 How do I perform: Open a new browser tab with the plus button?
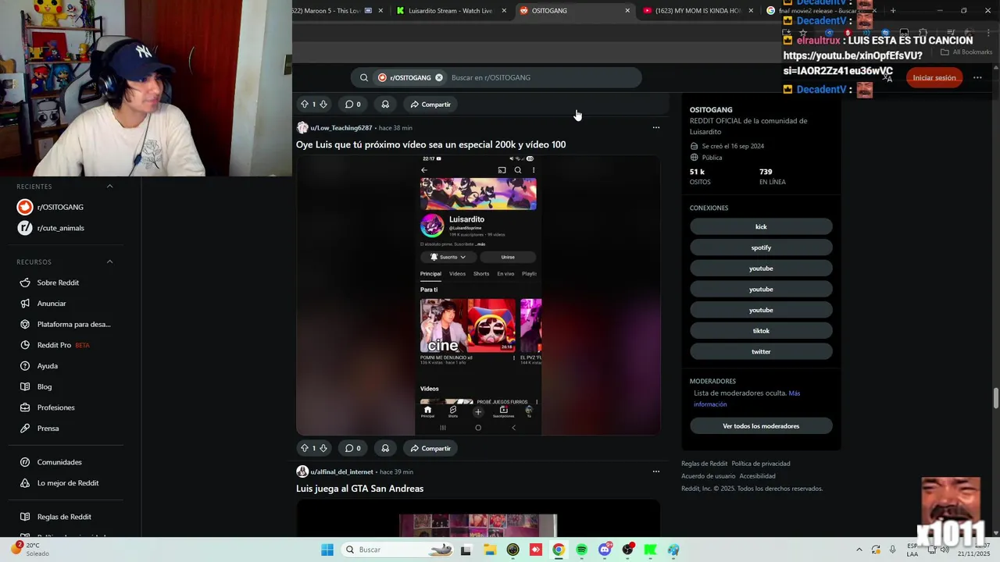[x=893, y=11]
